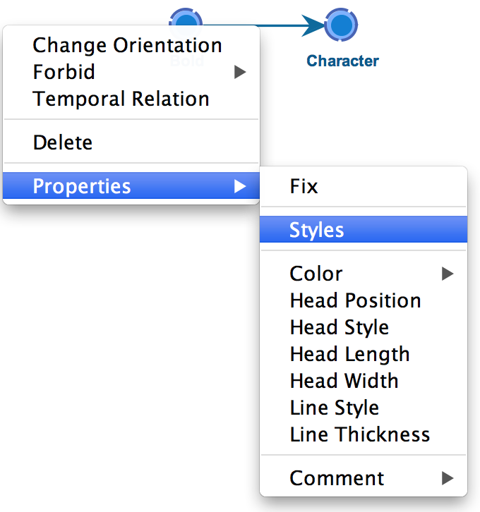Open the Properties submenu entry
This screenshot has width=480, height=512.
coord(131,185)
